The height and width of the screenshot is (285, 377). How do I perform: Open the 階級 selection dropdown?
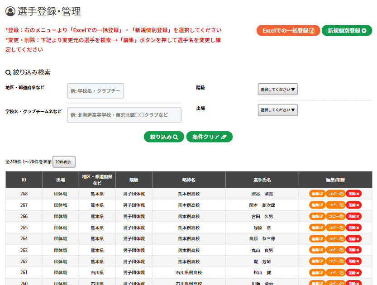277,90
